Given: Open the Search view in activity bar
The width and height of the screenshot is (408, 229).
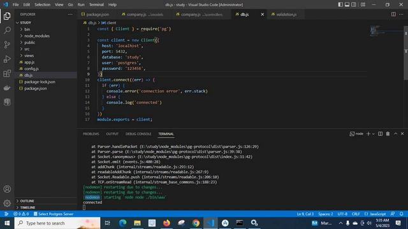Looking at the screenshot, I should tap(7, 31).
